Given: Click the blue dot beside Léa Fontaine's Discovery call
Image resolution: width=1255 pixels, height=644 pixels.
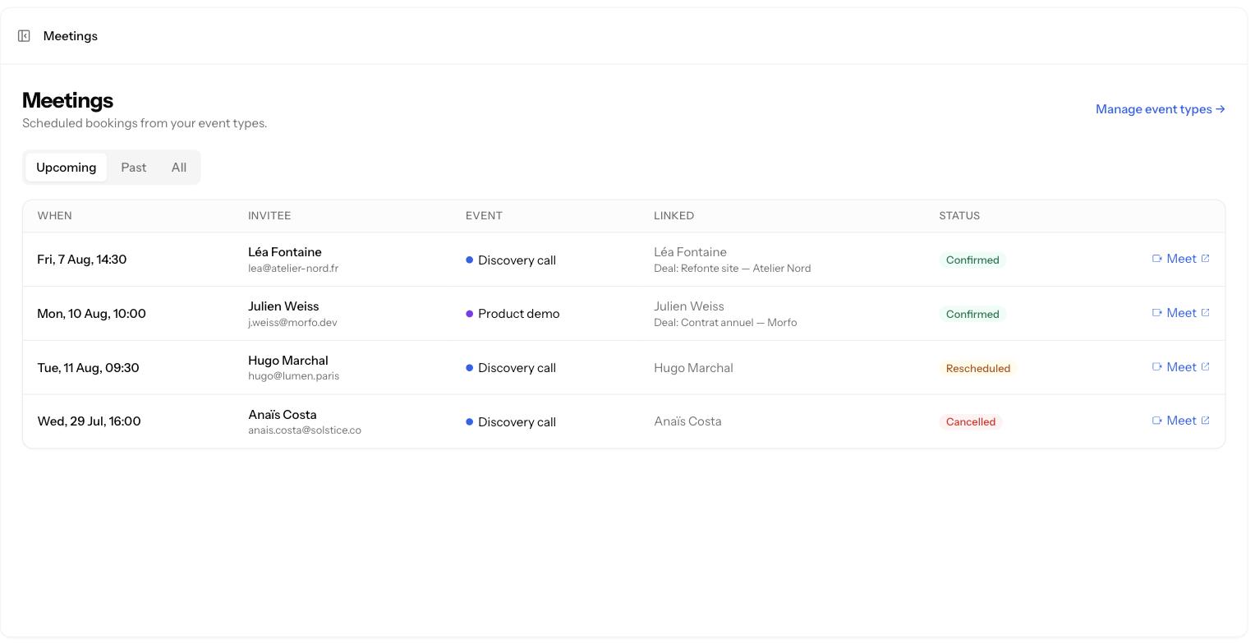Looking at the screenshot, I should click(470, 260).
